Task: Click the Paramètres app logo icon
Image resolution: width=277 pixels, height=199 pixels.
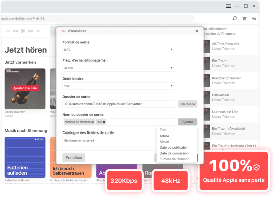Action: click(64, 31)
